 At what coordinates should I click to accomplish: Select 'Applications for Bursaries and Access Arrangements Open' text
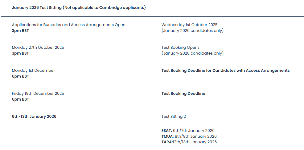[69, 25]
